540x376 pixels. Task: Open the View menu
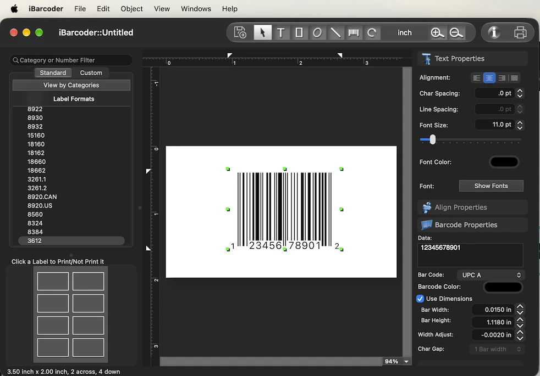[162, 9]
